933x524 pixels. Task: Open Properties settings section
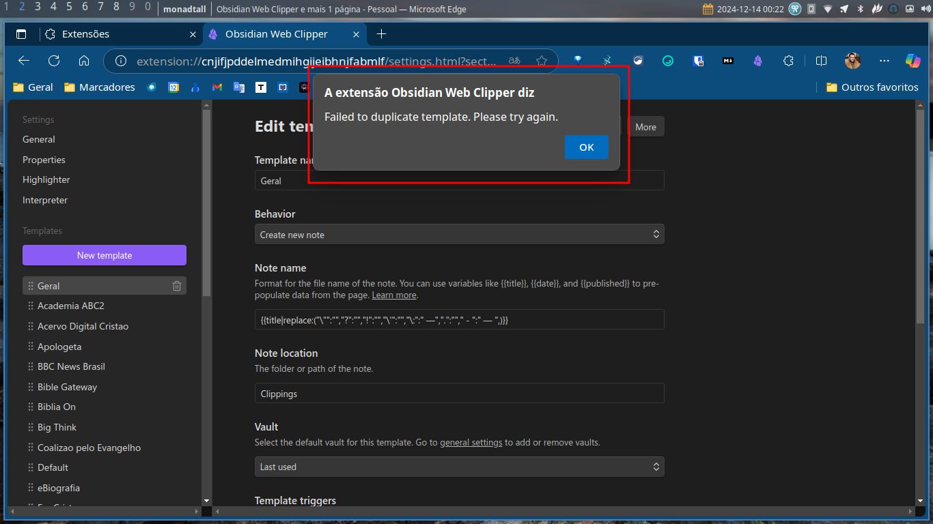pyautogui.click(x=44, y=160)
